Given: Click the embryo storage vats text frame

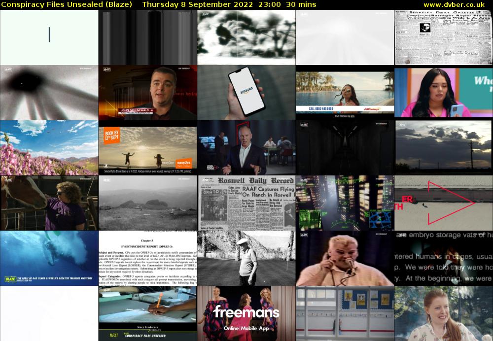Looking at the screenshot, I should point(443,258).
